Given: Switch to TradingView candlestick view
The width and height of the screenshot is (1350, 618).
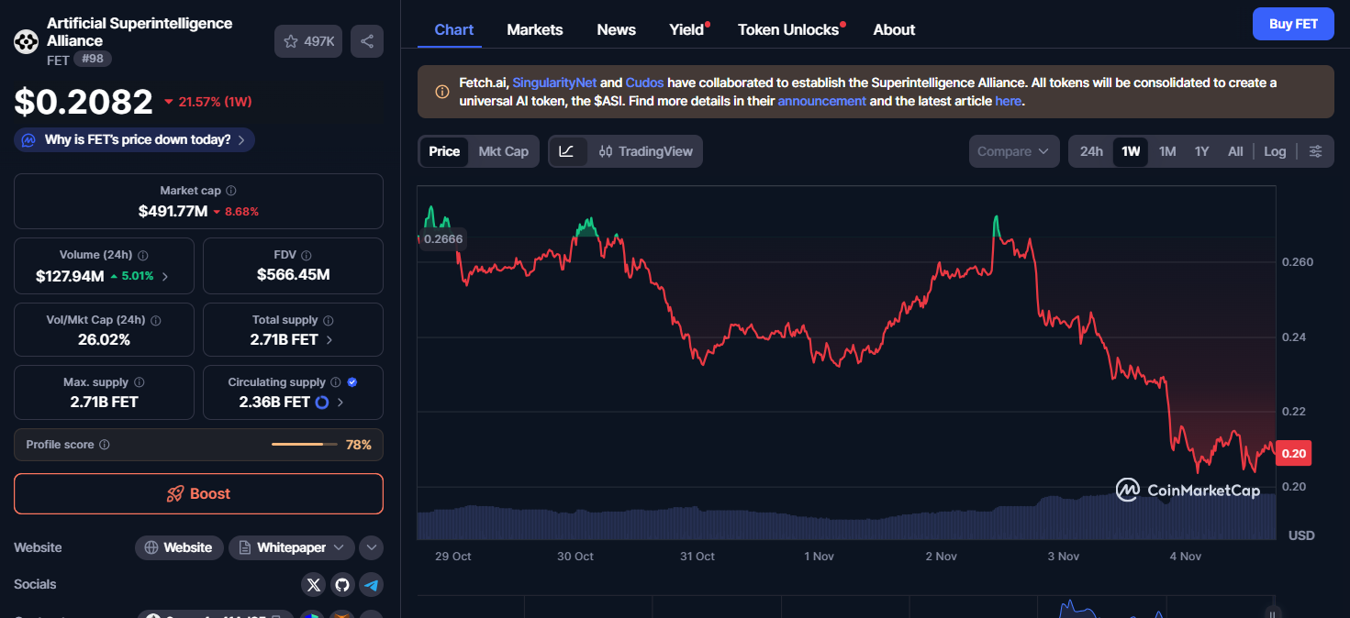Looking at the screenshot, I should click(625, 151).
